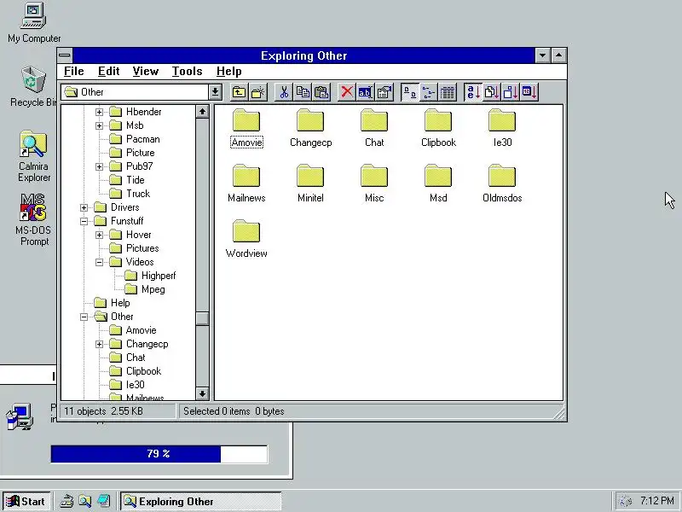The height and width of the screenshot is (512, 682).
Task: Open the Help menu
Action: pos(228,72)
